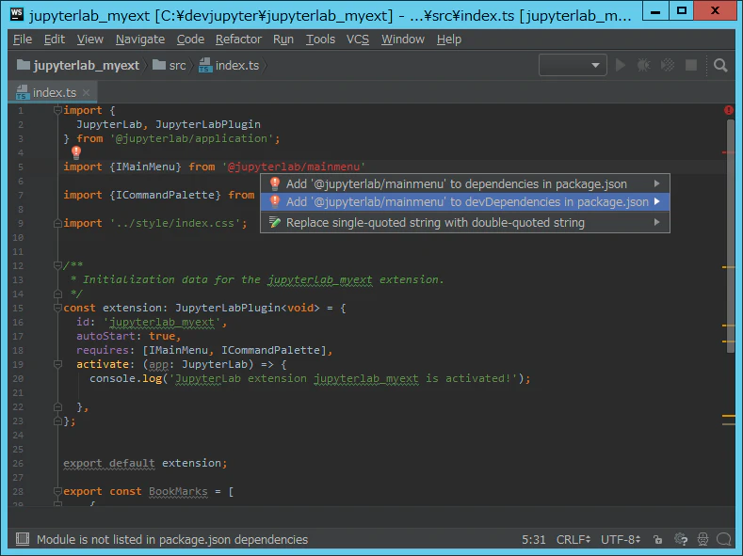Open the Navigate menu
This screenshot has height=556, width=743.
click(x=140, y=40)
